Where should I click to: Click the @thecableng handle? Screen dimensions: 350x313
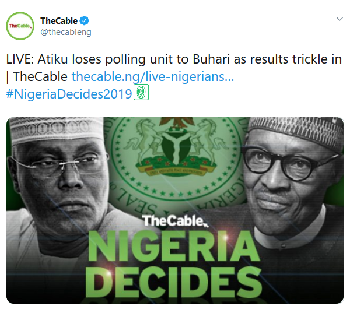tap(65, 32)
